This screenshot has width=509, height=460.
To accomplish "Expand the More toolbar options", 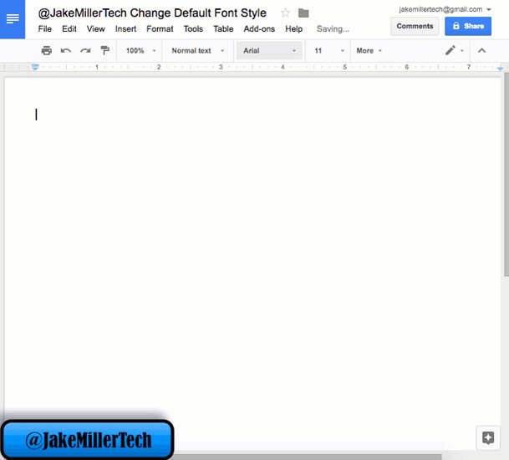I will (x=369, y=51).
